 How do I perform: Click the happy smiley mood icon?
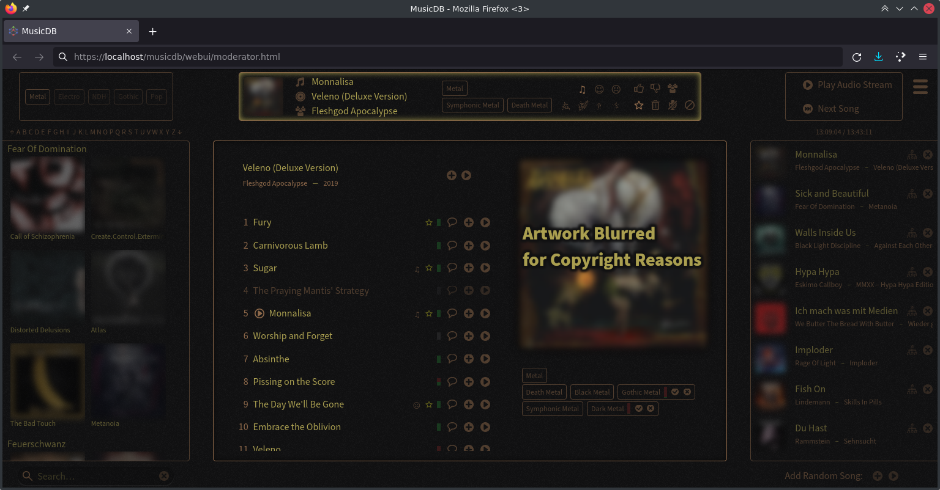(x=599, y=89)
